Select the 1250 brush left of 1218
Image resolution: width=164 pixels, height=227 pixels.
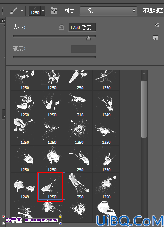pos(52,105)
